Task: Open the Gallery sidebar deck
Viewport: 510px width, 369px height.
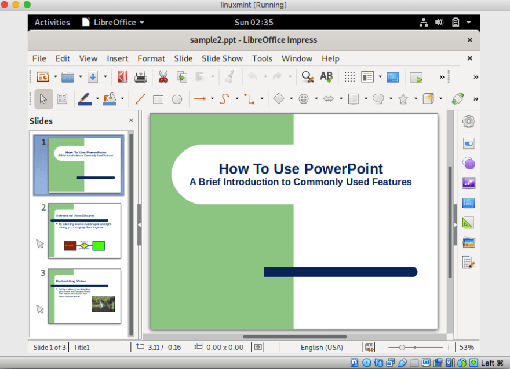Action: [x=469, y=242]
